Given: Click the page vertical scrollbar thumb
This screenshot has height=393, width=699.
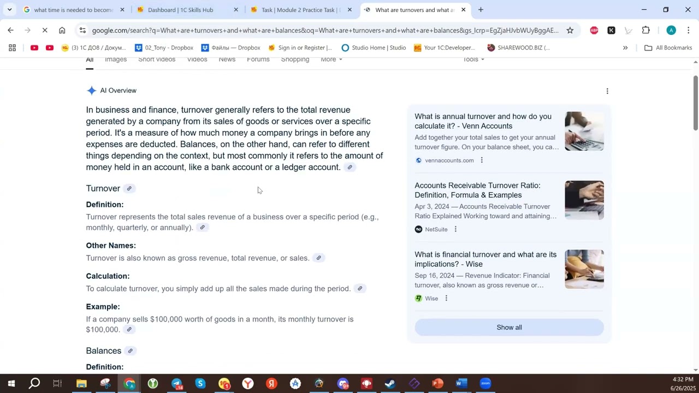Looking at the screenshot, I should tap(695, 103).
